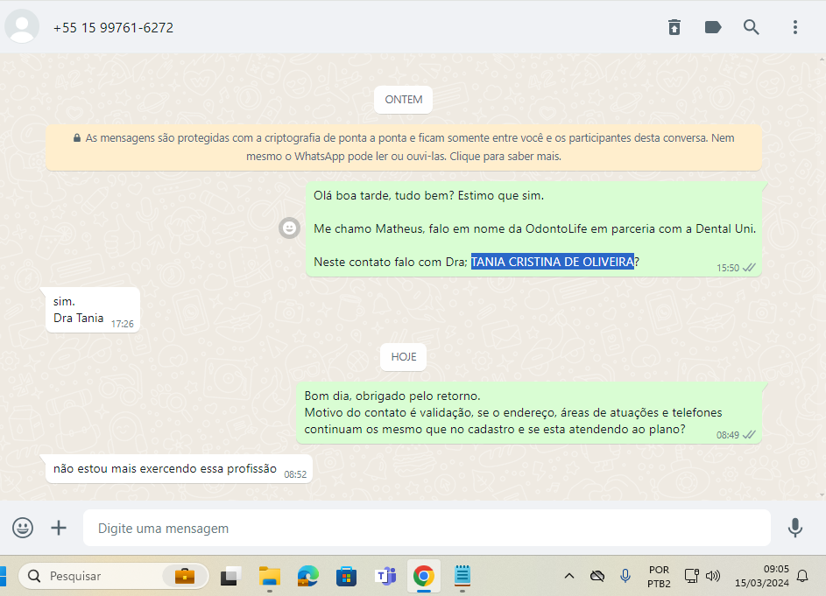Click the trash restore icon in chat header
The image size is (826, 596).
[x=674, y=27]
